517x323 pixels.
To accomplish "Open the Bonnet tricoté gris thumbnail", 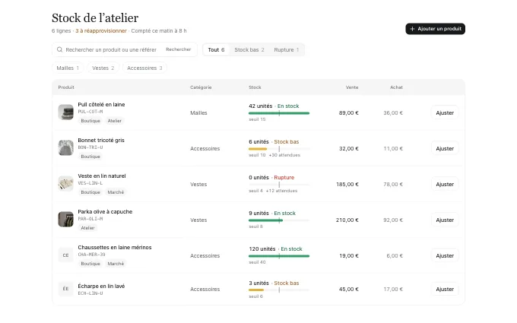I will coord(65,148).
